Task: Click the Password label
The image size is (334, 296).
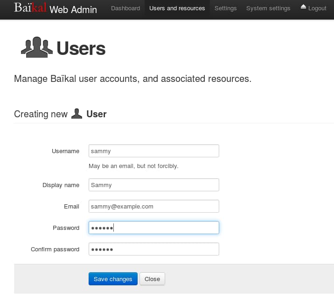Action: 66,228
